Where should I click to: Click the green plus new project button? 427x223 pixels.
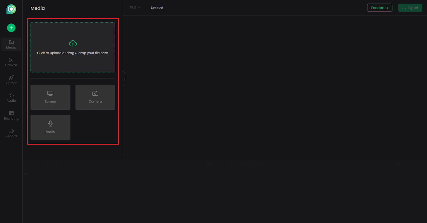11,28
